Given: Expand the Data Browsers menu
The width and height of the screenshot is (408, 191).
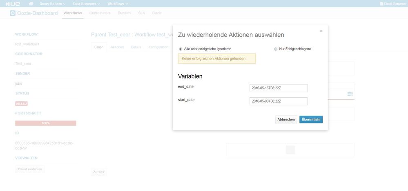Looking at the screenshot, I should [87, 4].
